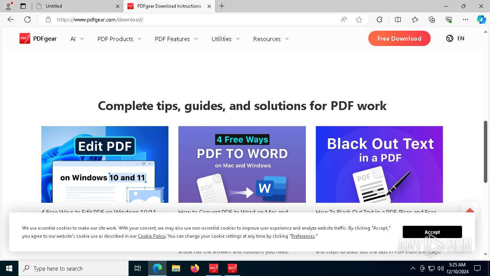Viewport: 490px width, 276px height.
Task: Expand the PDF Features menu
Action: coord(176,39)
